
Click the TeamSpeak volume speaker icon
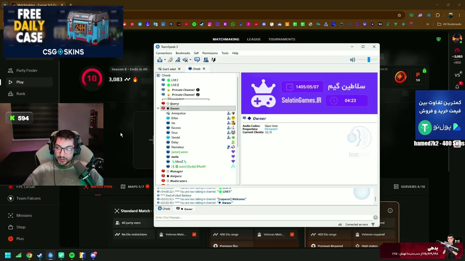pyautogui.click(x=352, y=60)
